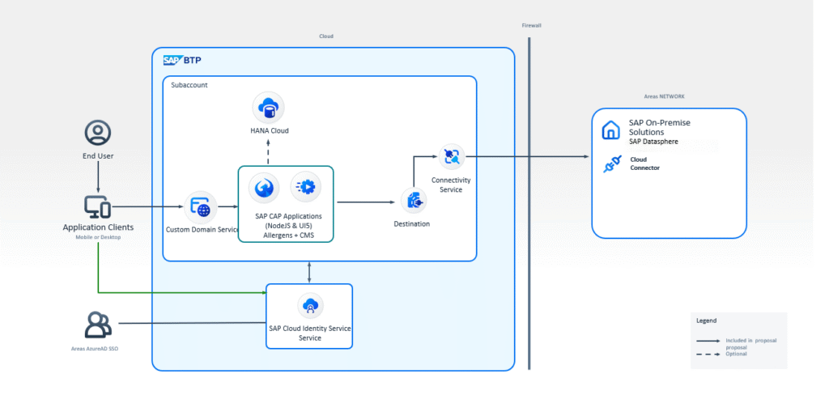The image size is (829, 412).
Task: Select the Areas AzureAD SSO caption
Action: (x=95, y=349)
